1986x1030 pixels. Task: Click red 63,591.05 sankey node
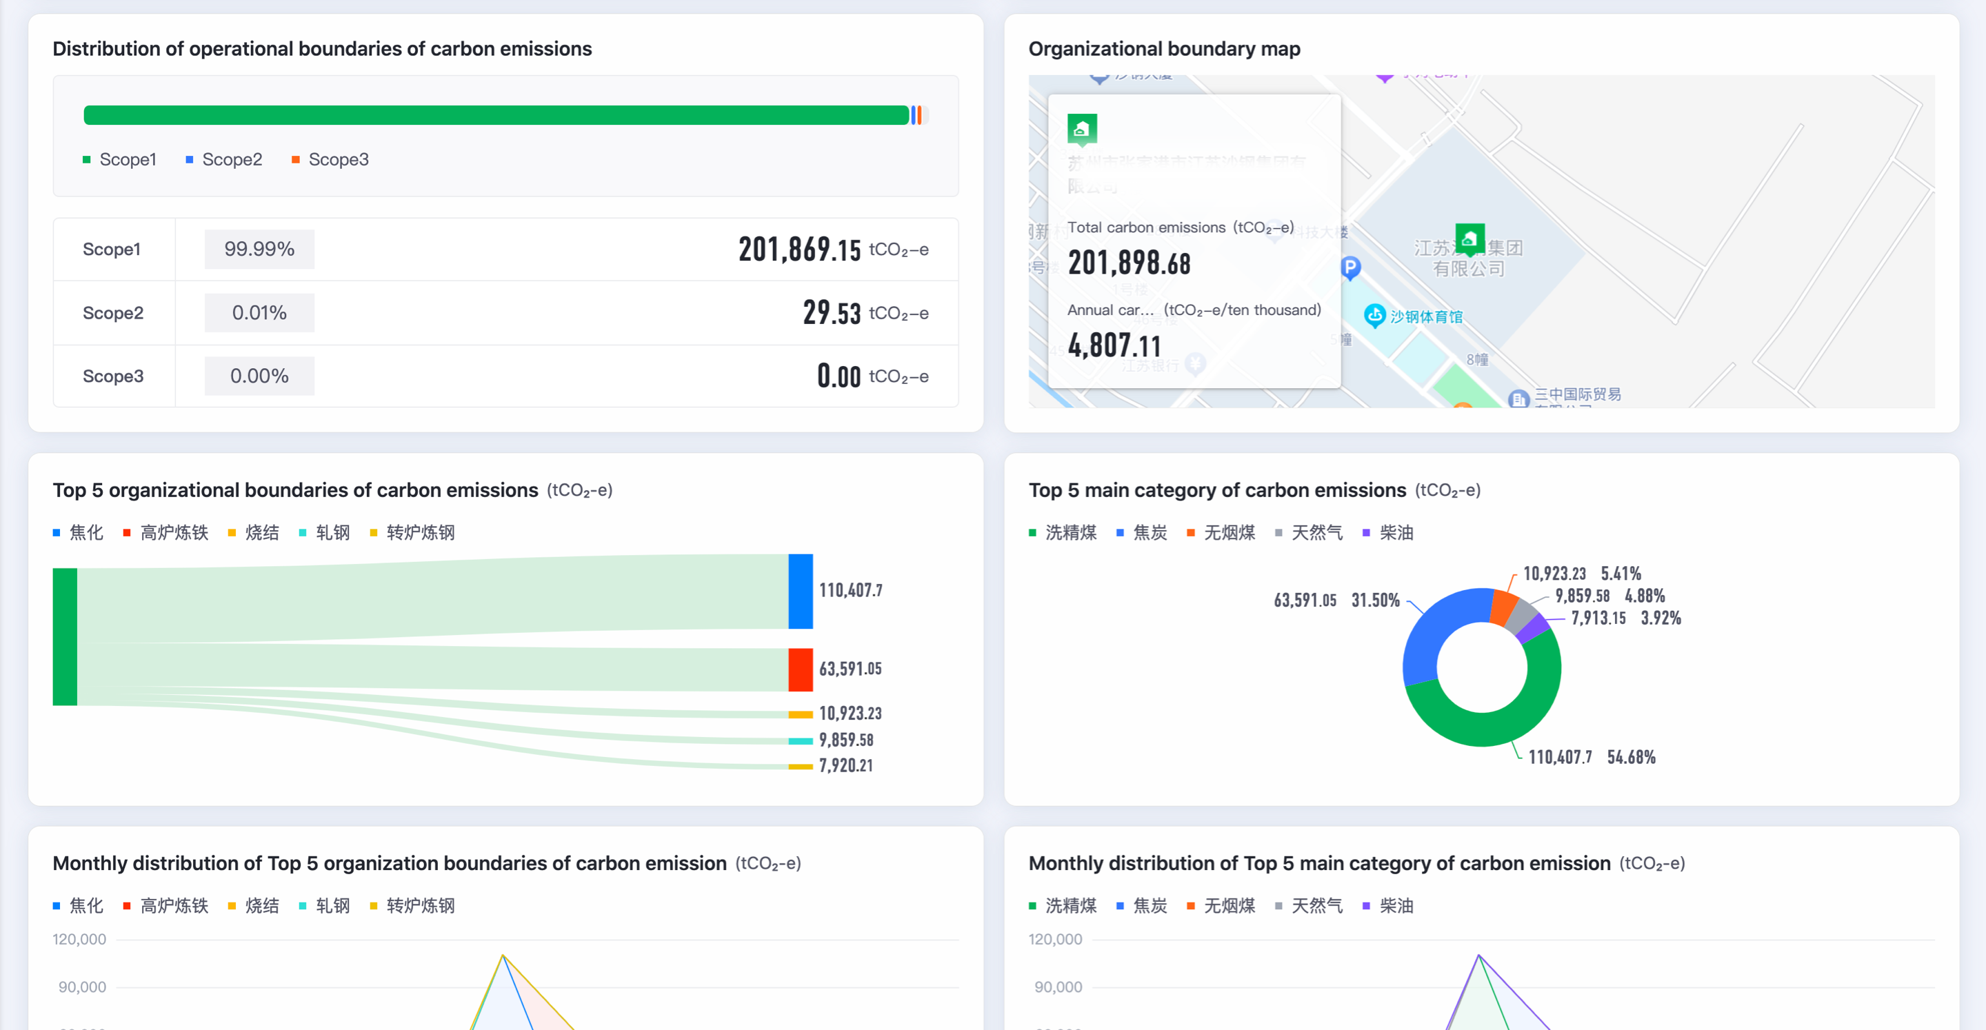tap(800, 669)
